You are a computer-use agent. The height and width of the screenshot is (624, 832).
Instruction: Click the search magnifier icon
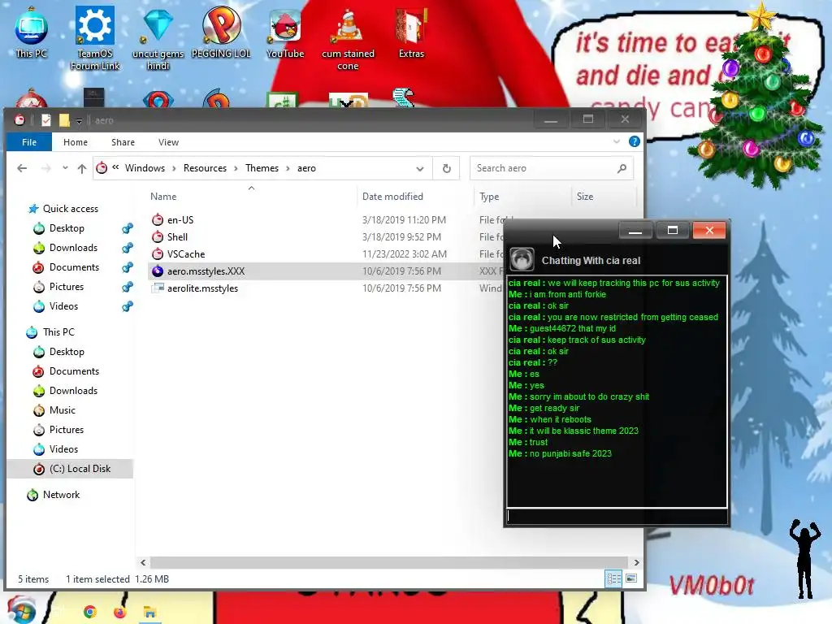622,168
